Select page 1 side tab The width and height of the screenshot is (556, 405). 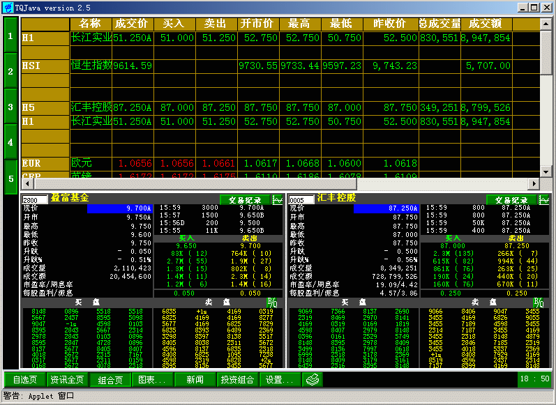10,36
